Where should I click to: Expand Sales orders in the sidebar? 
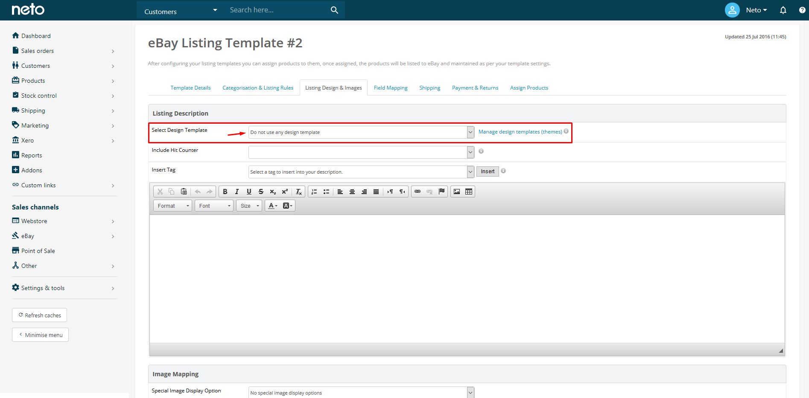tap(64, 51)
